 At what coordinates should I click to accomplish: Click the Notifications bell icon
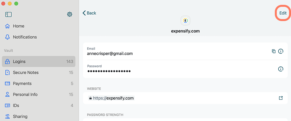(7, 37)
